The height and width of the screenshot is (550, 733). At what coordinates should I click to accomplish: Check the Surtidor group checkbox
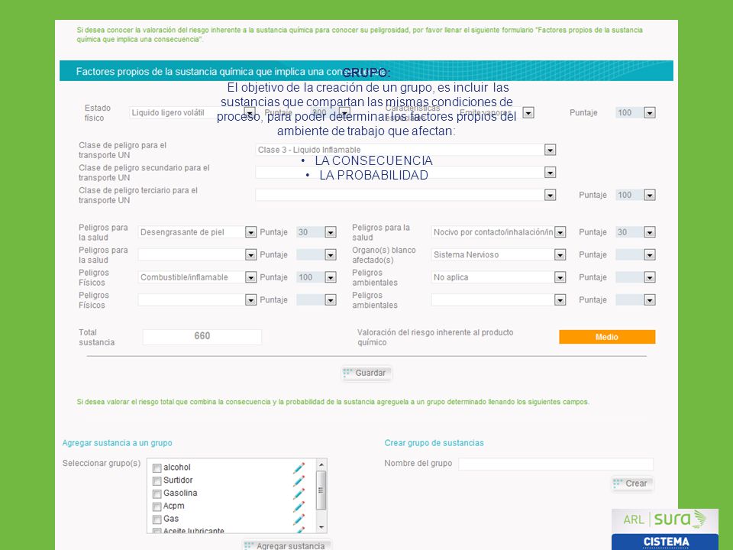[157, 480]
